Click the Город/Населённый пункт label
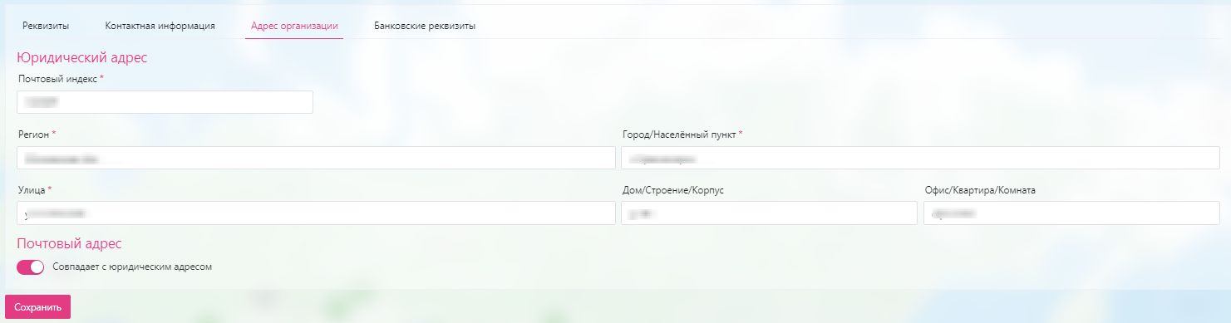 coord(679,134)
